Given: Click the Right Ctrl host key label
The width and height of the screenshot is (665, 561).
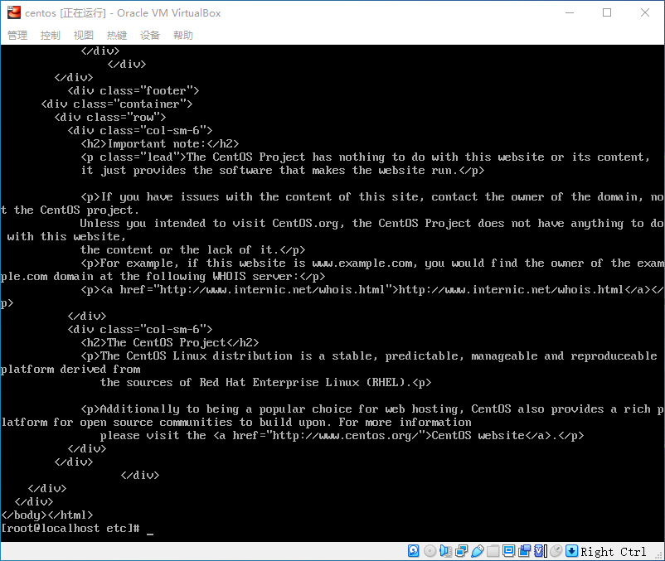Looking at the screenshot, I should tap(613, 552).
